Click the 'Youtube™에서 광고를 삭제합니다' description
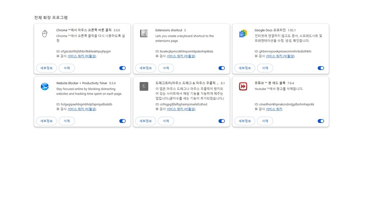Screen dimensions: 375x205 point(279,89)
